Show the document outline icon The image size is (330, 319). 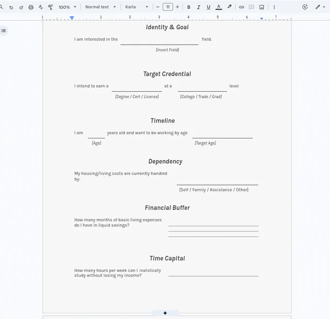point(3,31)
